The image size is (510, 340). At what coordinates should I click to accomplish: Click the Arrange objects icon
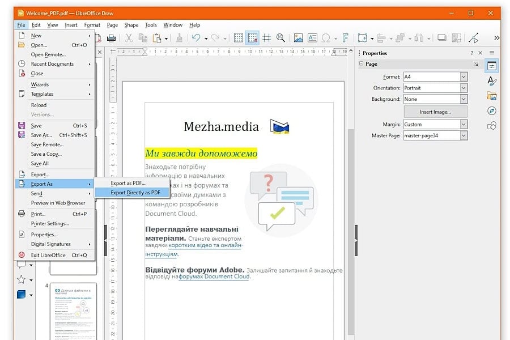tap(400, 38)
